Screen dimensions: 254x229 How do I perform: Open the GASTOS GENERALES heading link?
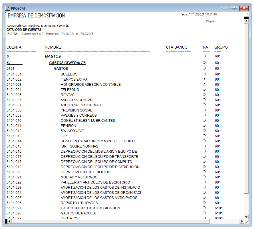pyautogui.click(x=67, y=63)
